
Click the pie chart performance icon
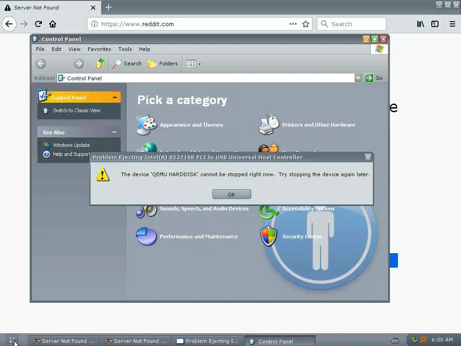click(x=146, y=236)
